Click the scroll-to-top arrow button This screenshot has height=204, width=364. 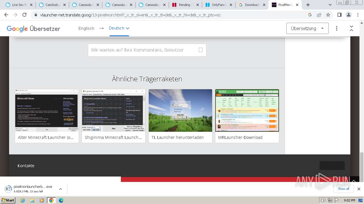coord(354,181)
